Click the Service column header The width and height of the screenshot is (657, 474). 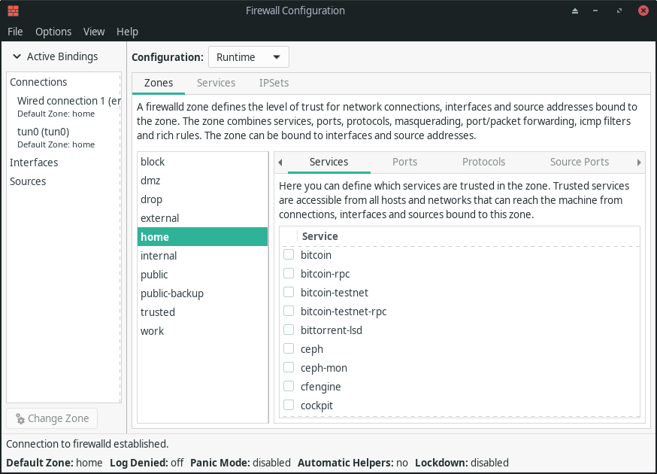(x=319, y=236)
